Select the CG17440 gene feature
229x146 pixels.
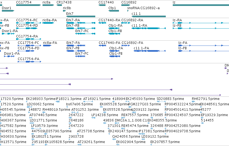coord(102,5)
